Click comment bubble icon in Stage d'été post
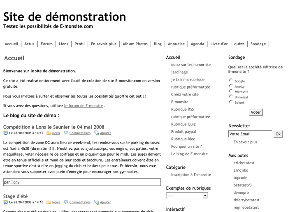This screenshot has width=288, height=212. 66,202
